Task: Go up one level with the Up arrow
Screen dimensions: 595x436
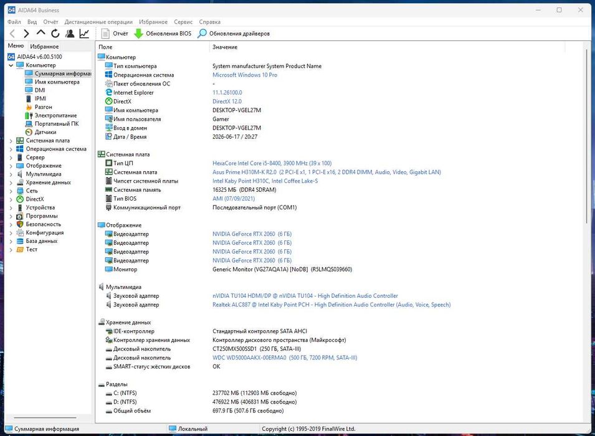Action: [x=40, y=34]
